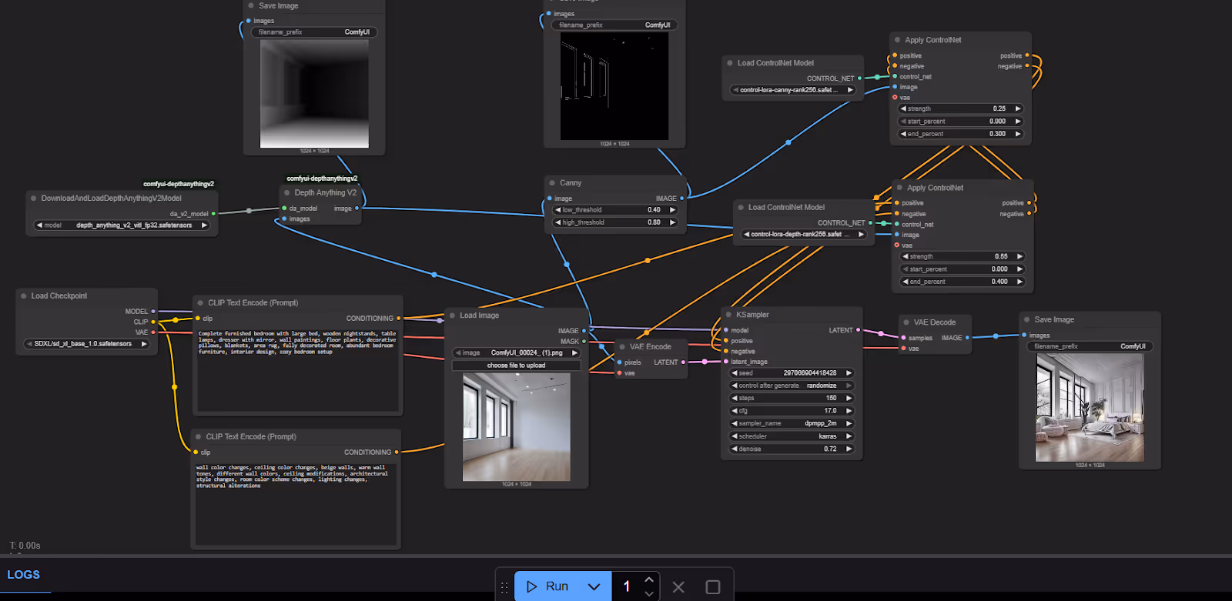Open the SDXL/sd_xl_base_1.0.safetensors checkpoint selector

pyautogui.click(x=86, y=344)
